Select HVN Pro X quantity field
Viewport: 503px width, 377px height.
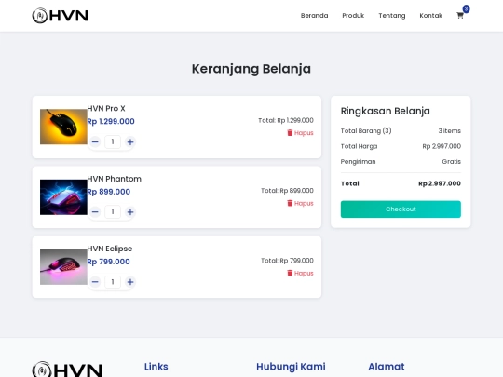point(113,141)
